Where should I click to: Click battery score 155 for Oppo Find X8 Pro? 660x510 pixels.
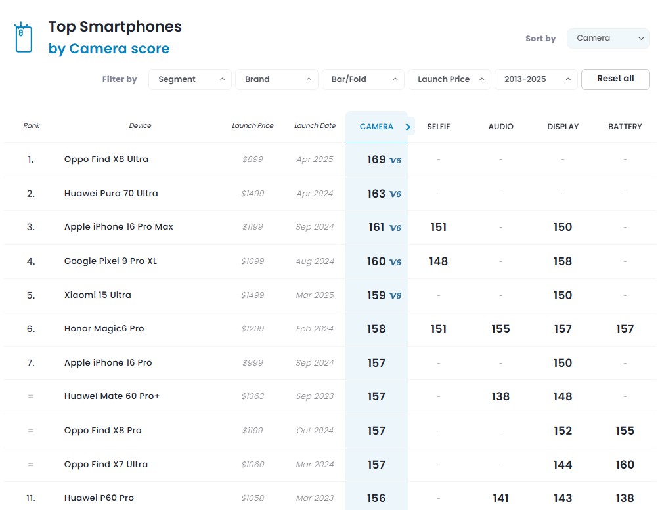point(625,431)
